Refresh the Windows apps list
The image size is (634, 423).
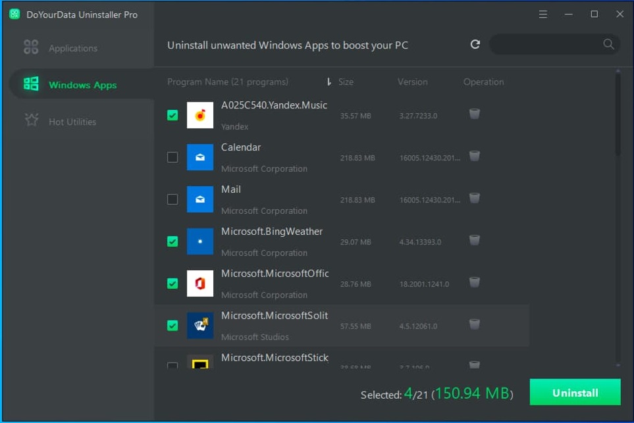point(475,44)
